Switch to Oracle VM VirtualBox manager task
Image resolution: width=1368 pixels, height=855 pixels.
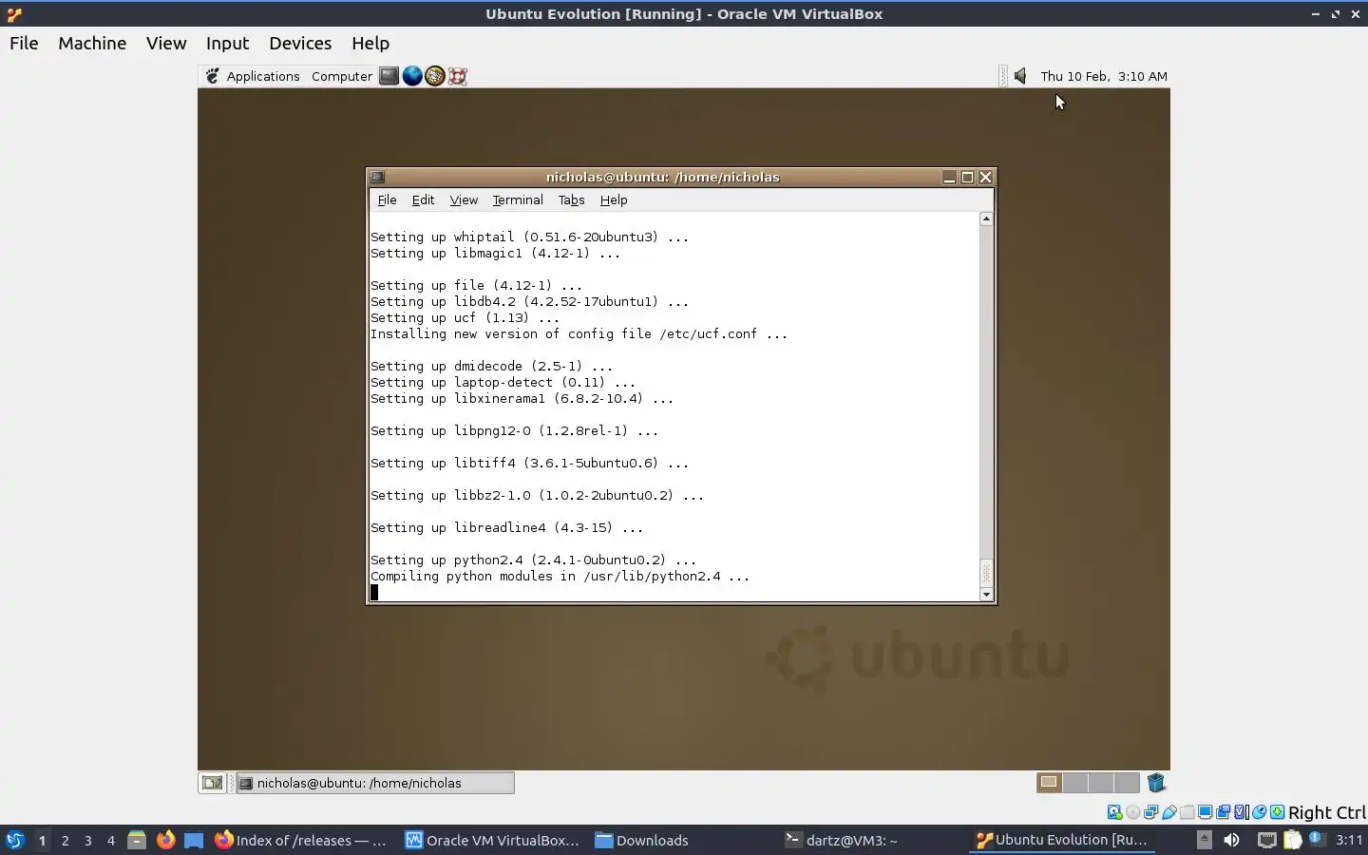click(x=492, y=840)
